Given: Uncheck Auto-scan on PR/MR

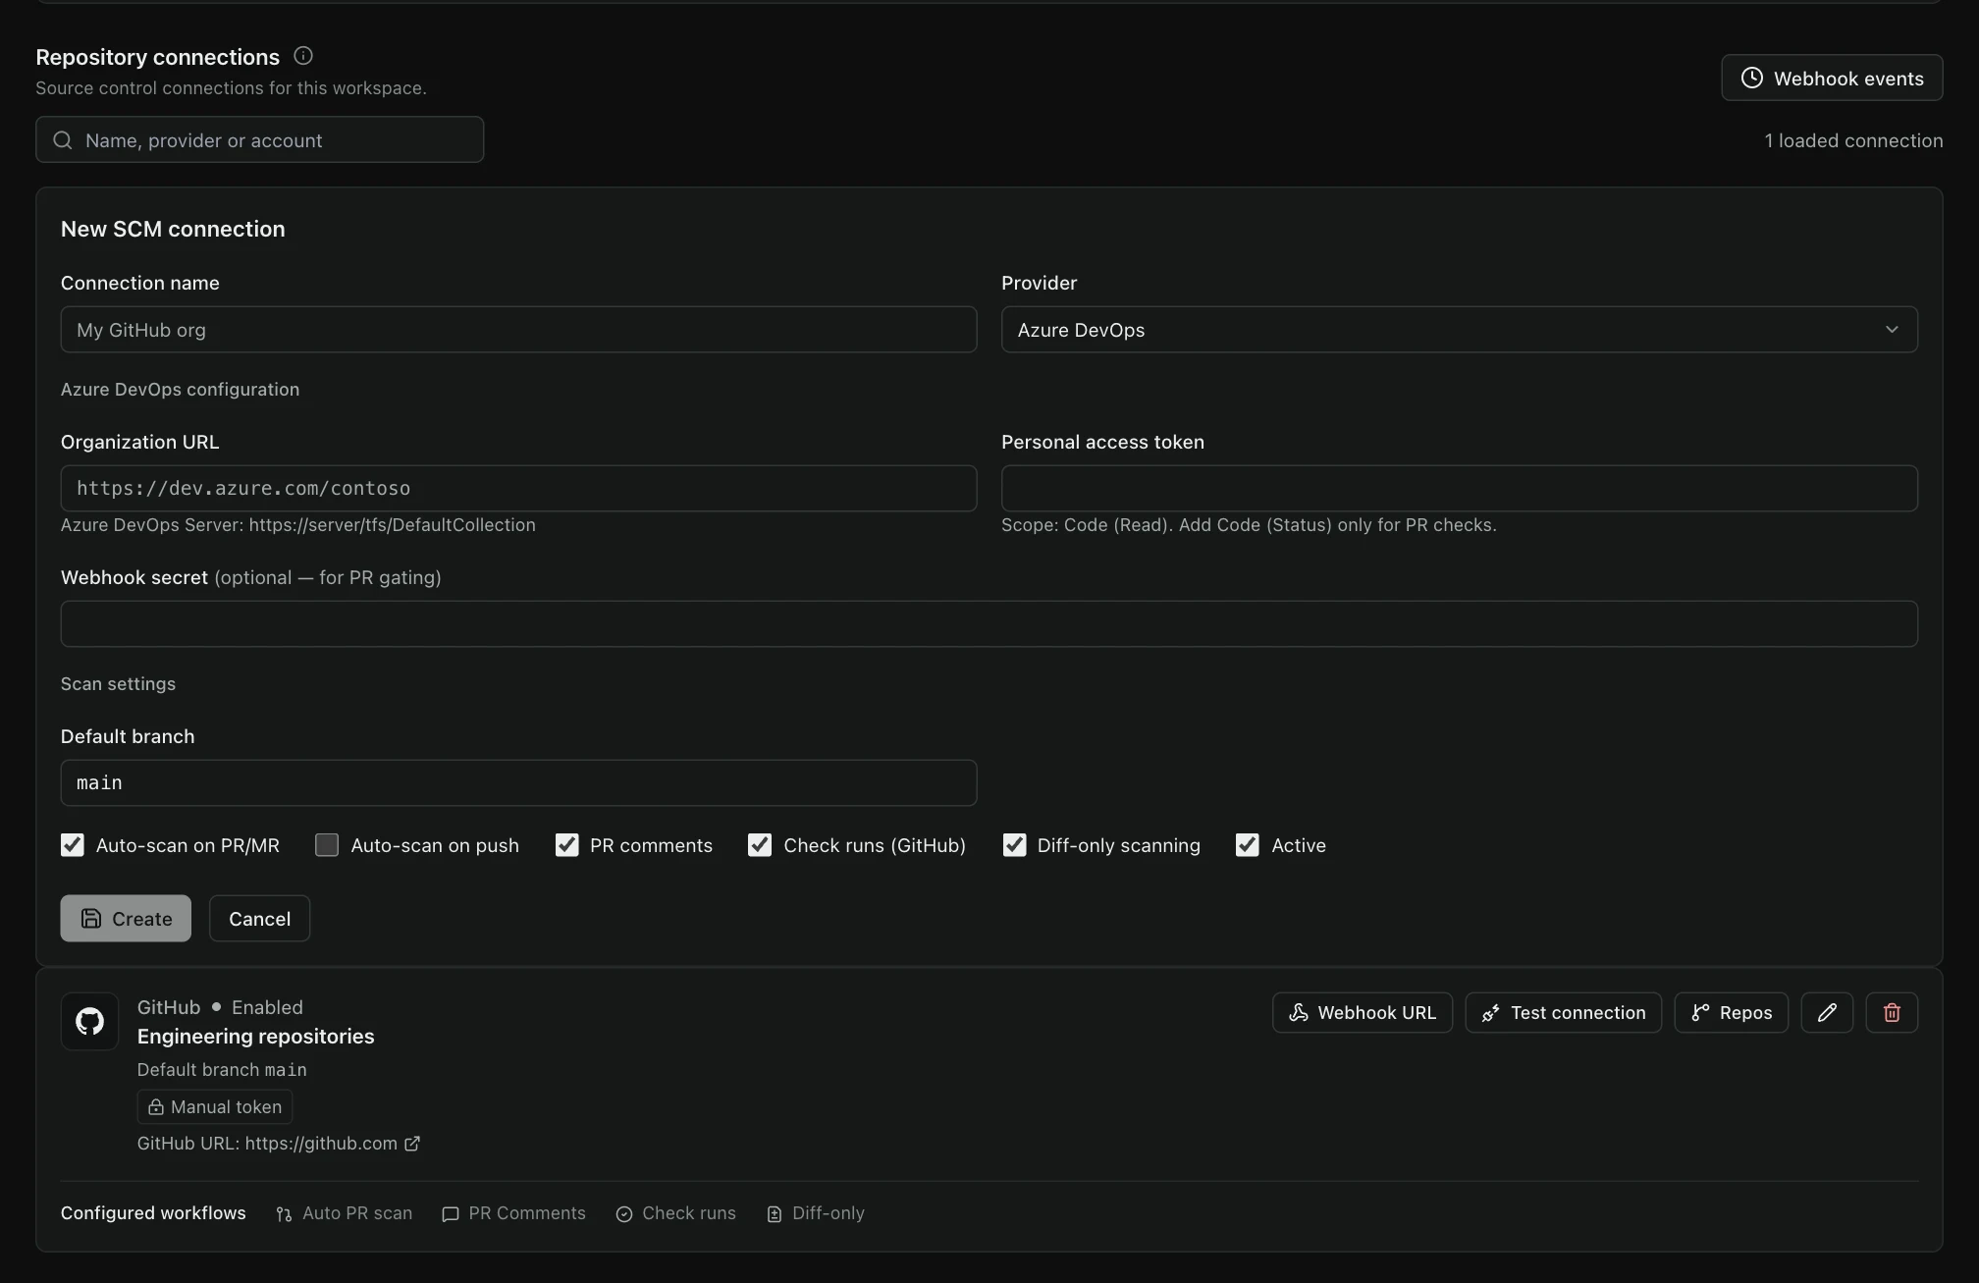Looking at the screenshot, I should (73, 845).
